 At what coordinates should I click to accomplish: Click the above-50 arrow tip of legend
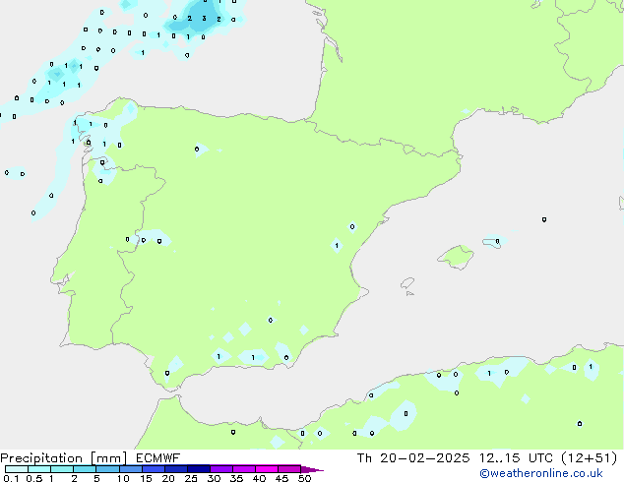click(x=312, y=469)
